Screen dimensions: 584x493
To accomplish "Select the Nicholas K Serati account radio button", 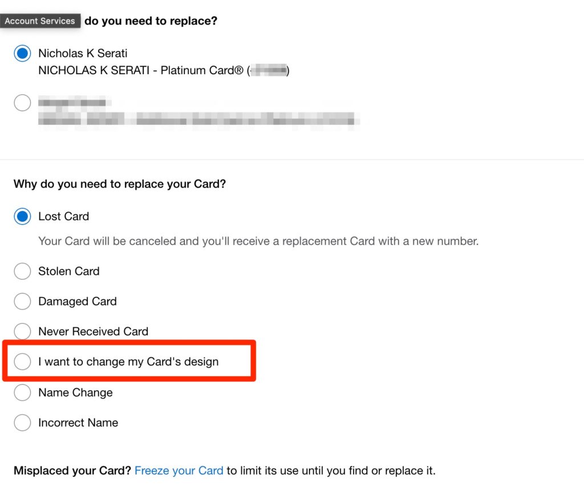I will (22, 53).
